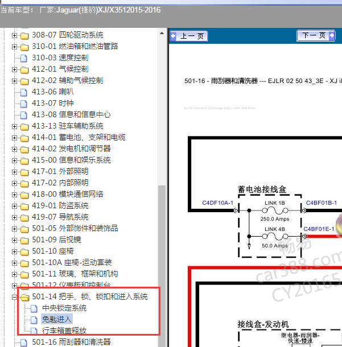Click the 免匙进入 document icon

pyautogui.click(x=34, y=320)
